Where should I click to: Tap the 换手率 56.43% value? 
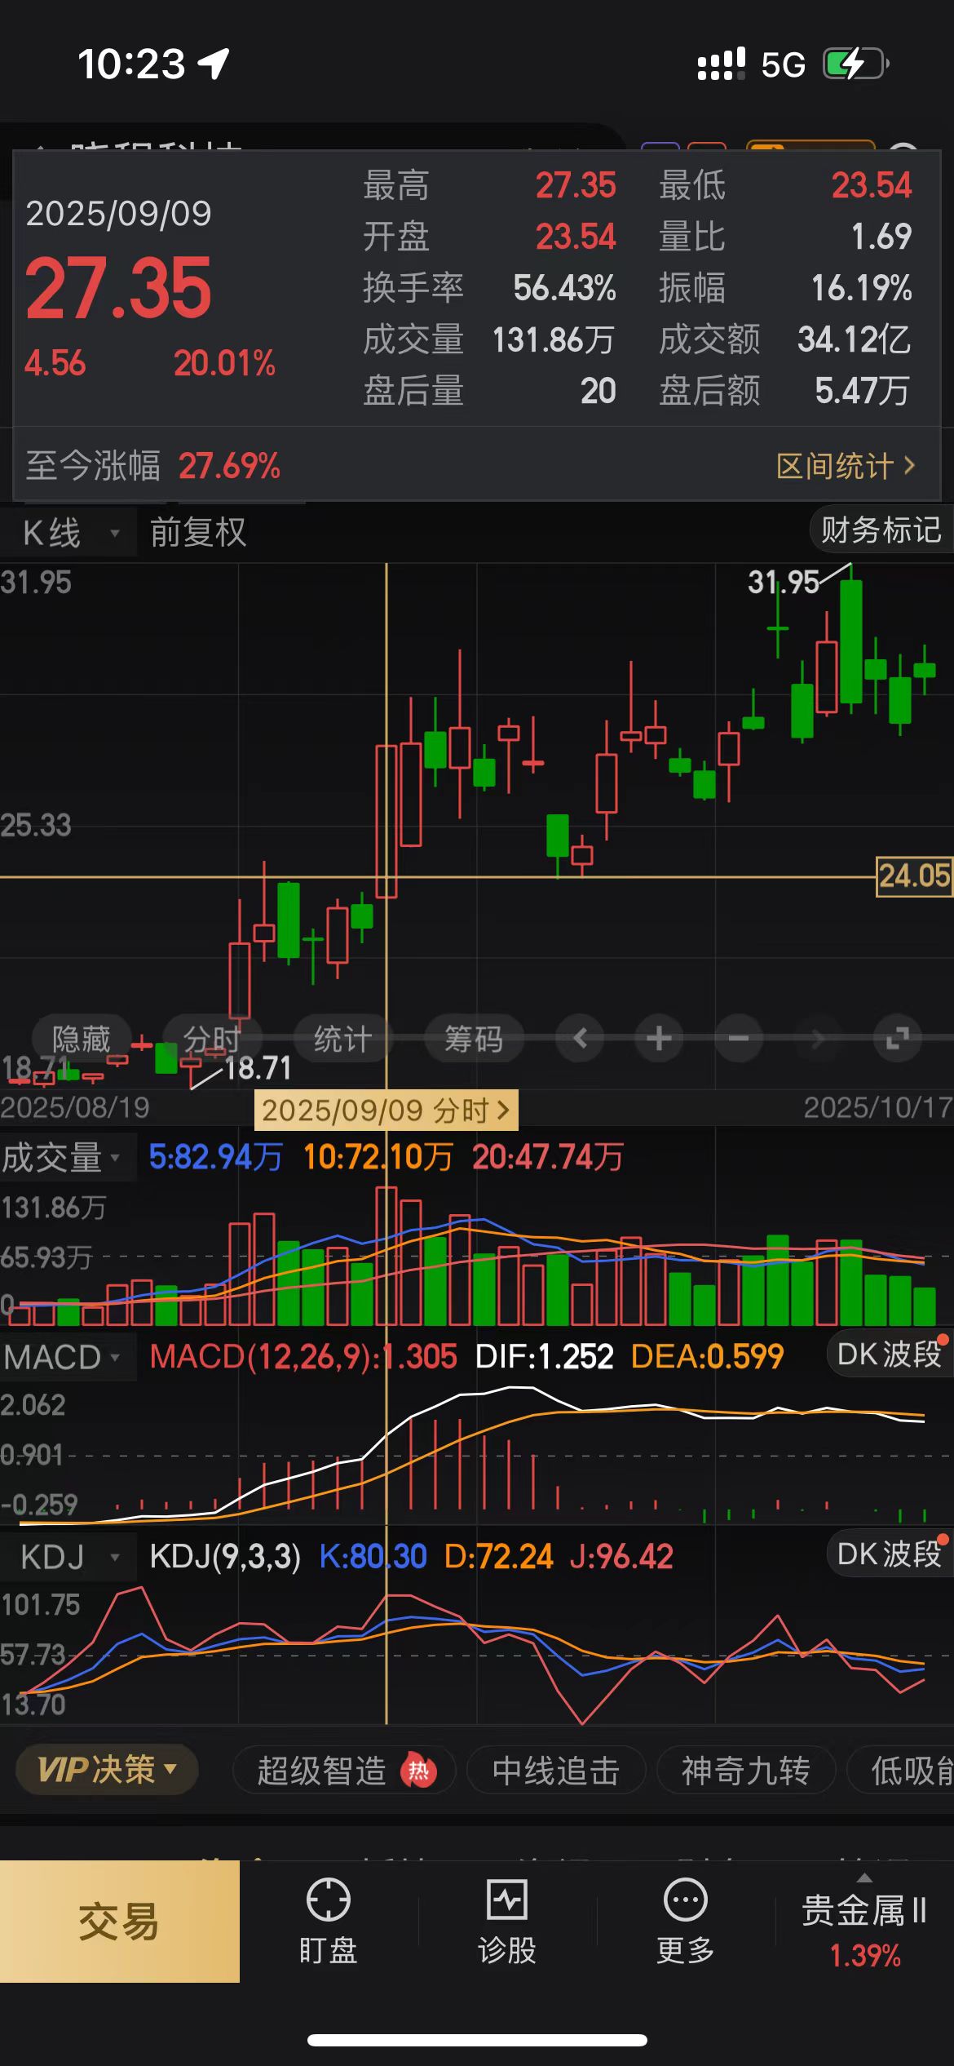(x=564, y=288)
